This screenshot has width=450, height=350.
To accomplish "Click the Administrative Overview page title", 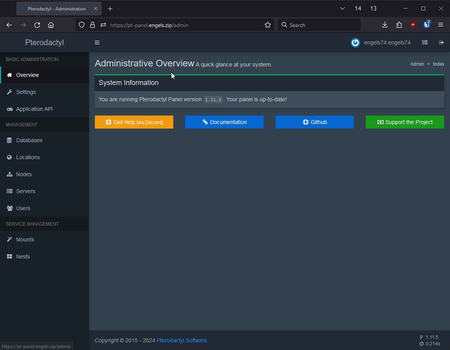I will [x=145, y=63].
